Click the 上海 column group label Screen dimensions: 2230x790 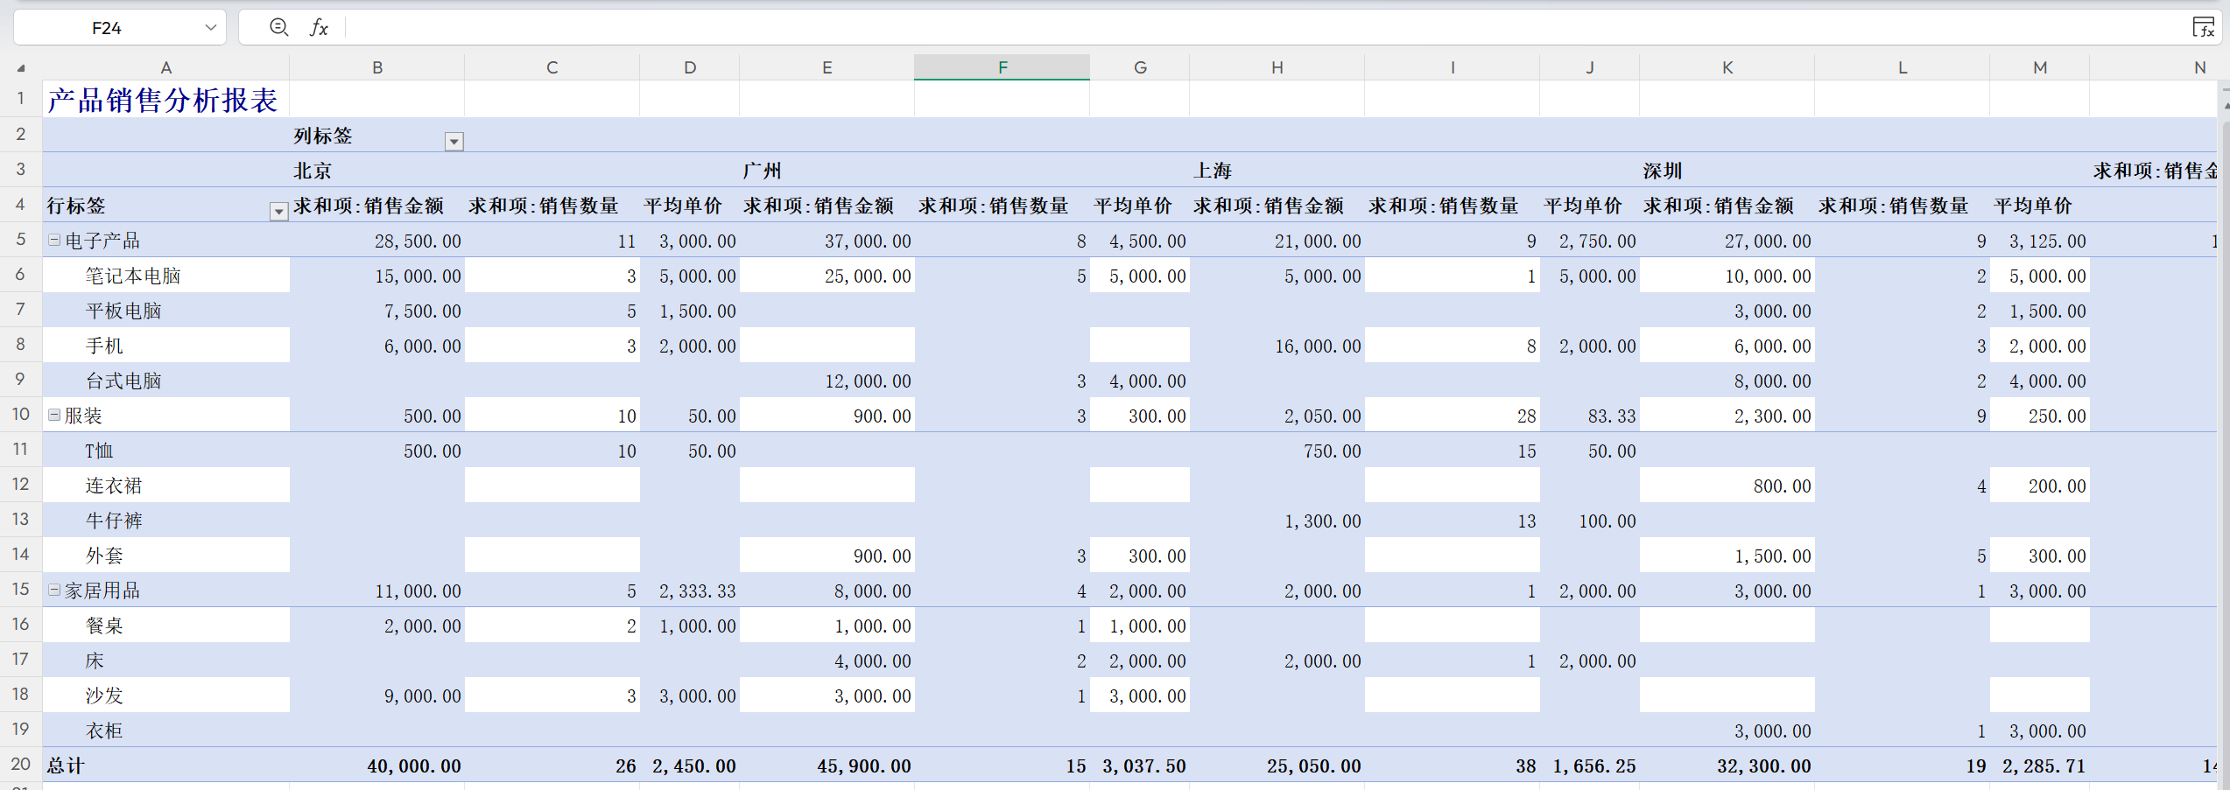[1213, 171]
